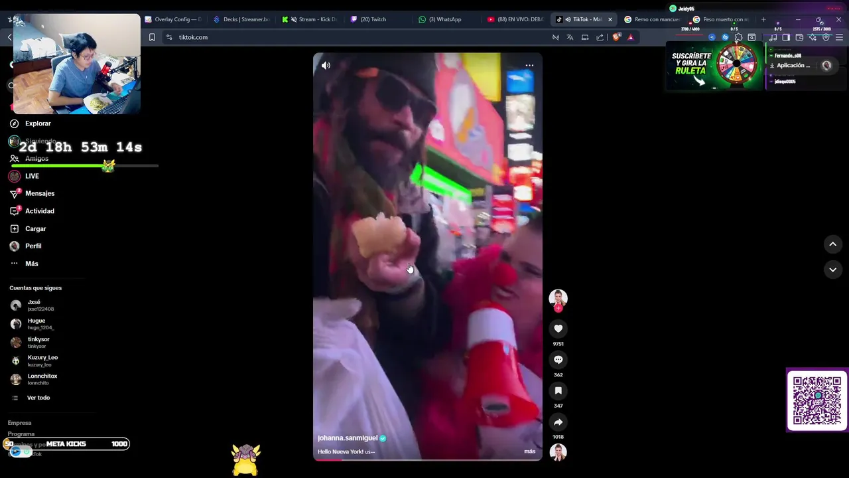
Task: Open the Empresa footer link
Action: pos(19,423)
